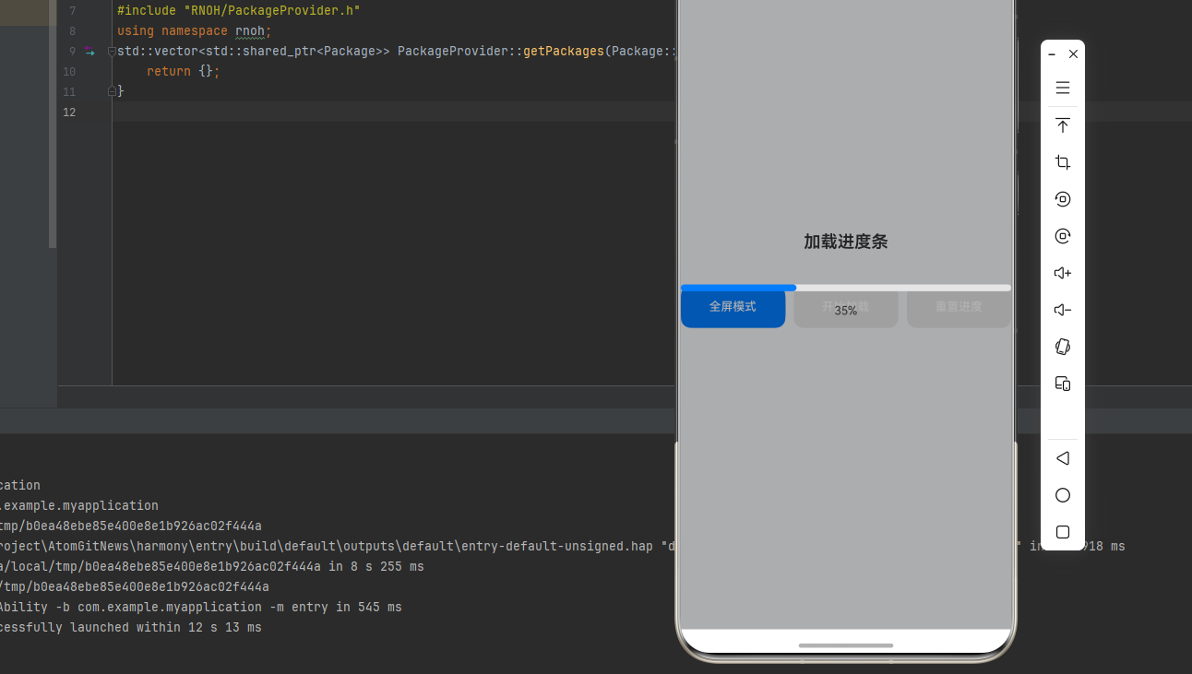This screenshot has width=1192, height=674.
Task: Open the multi-device icon in emulator toolbar
Action: (1063, 384)
